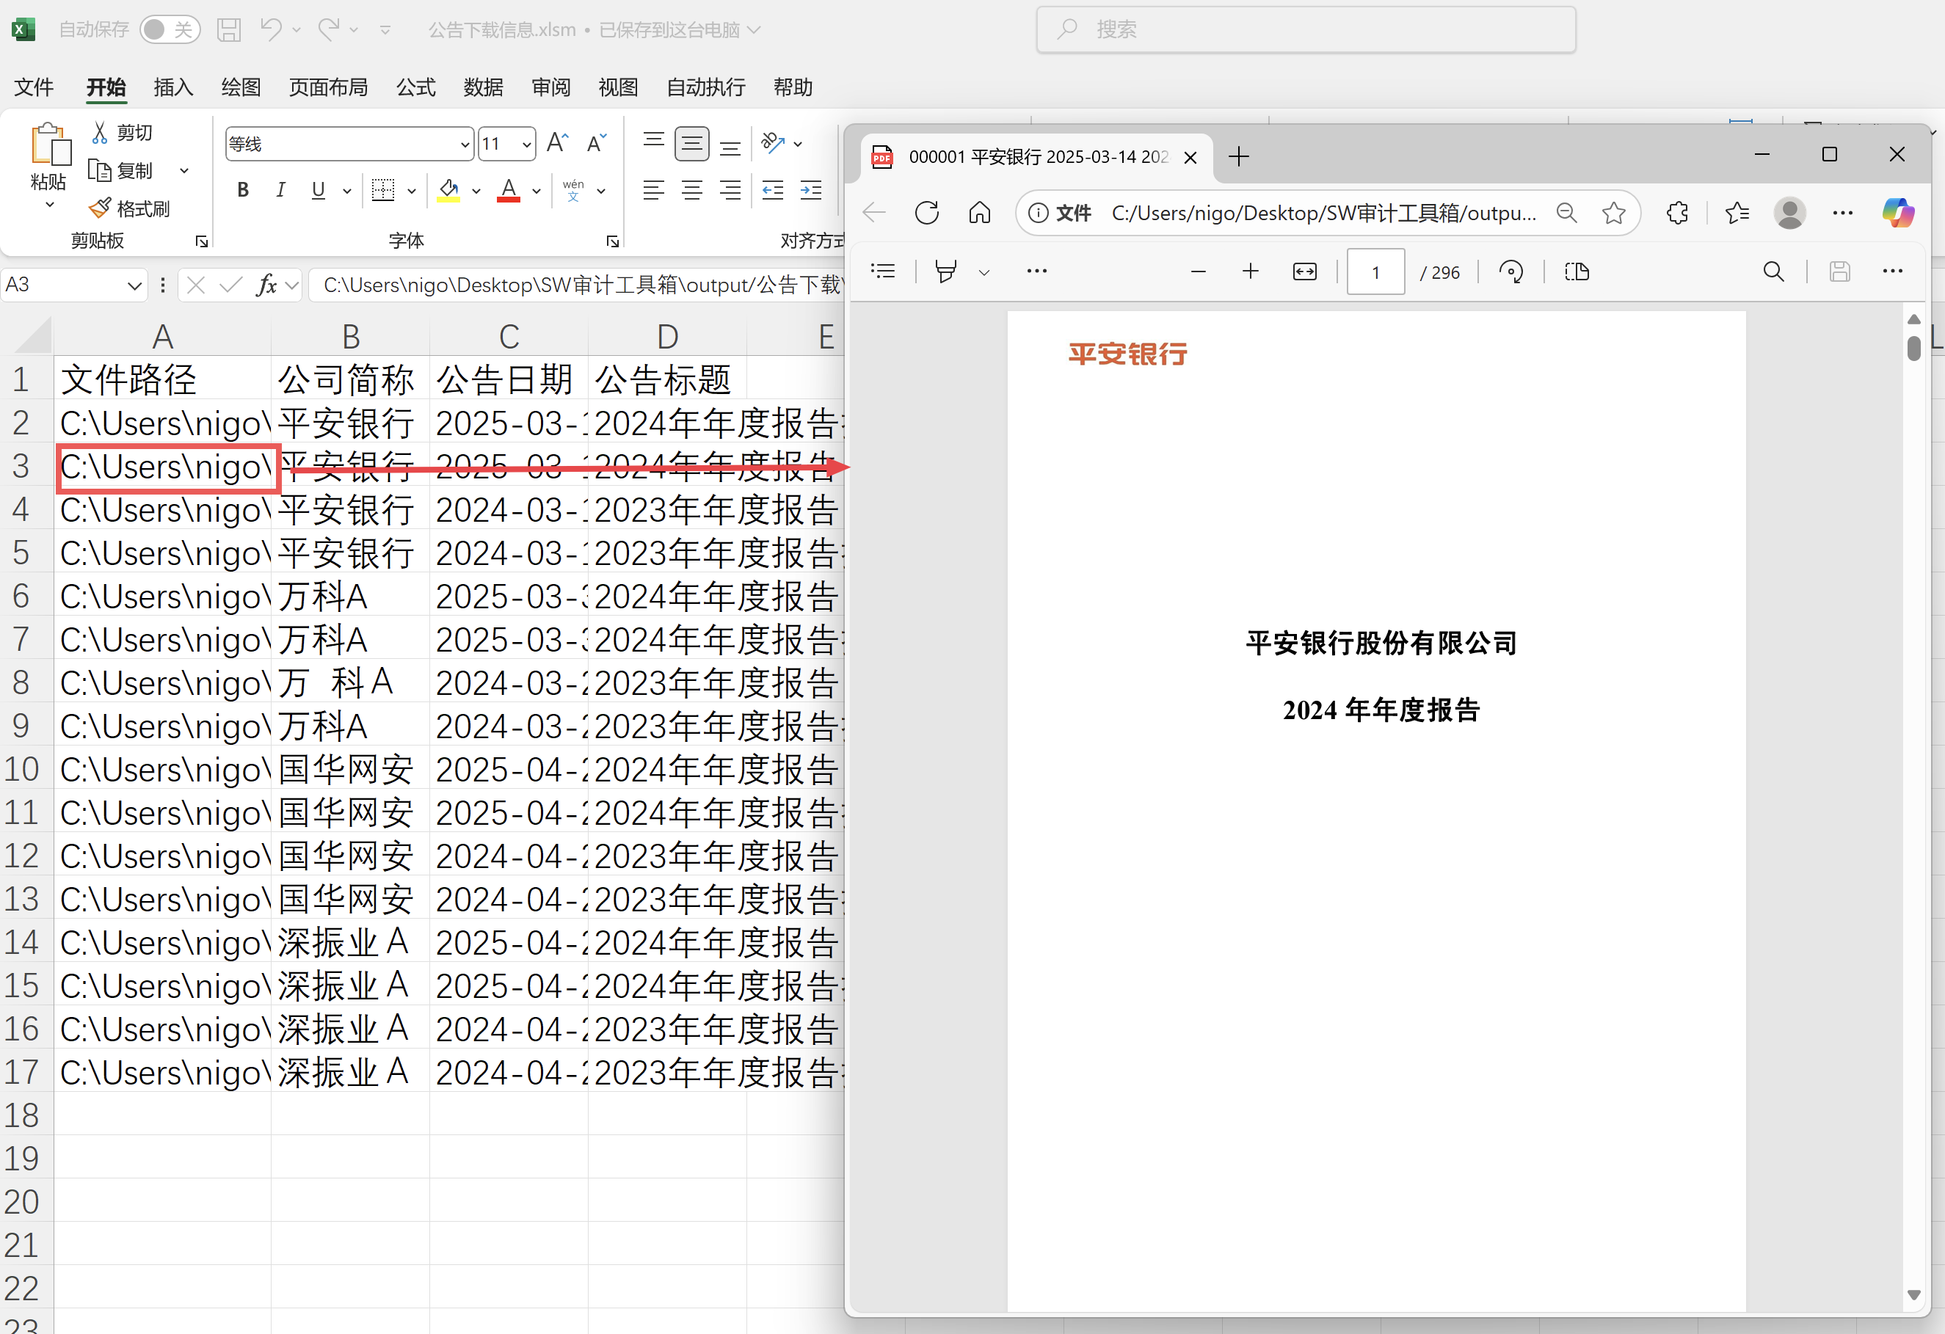Image resolution: width=1945 pixels, height=1334 pixels.
Task: Center text horizontally
Action: tap(691, 190)
